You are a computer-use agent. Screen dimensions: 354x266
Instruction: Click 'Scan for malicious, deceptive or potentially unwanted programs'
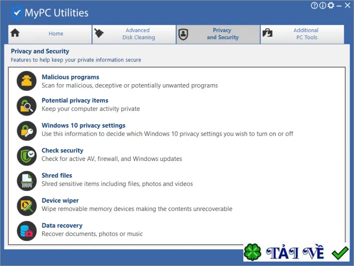tap(130, 86)
